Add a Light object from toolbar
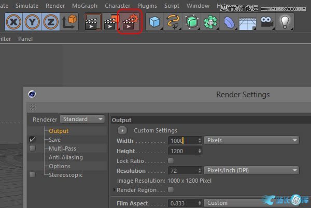This screenshot has height=208, width=311. coord(284,21)
